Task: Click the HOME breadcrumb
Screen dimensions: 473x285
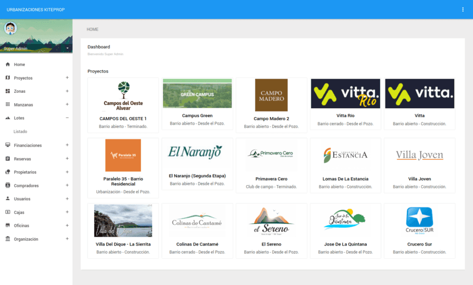Action: coord(92,29)
